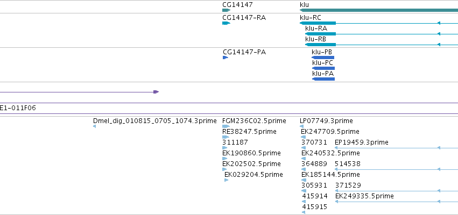Viewport: 458px width, 215px height.
Task: Click the klu-PA protein feature bar
Action: [x=323, y=79]
